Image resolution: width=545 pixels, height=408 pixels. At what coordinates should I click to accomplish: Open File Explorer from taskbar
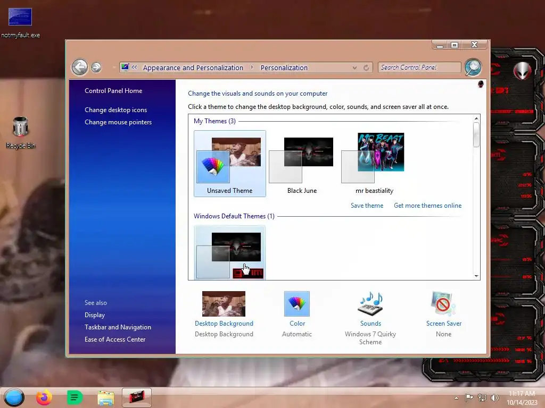tap(106, 398)
